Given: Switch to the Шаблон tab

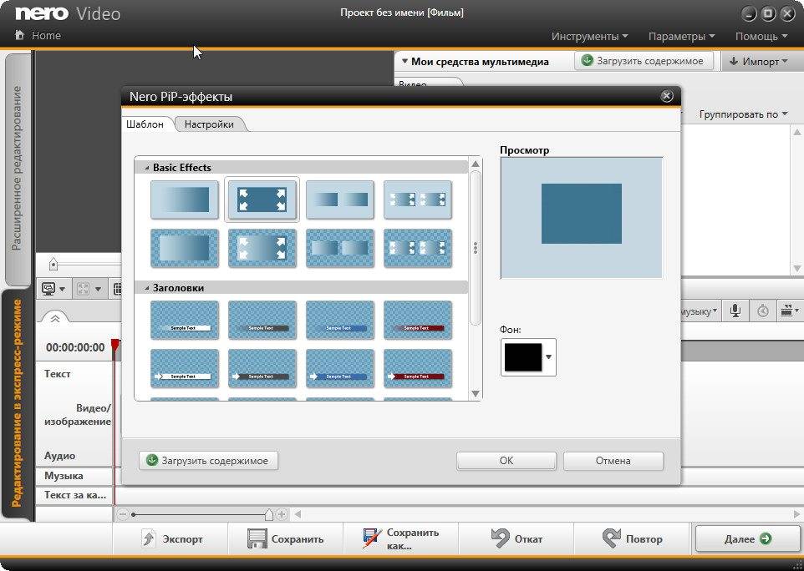Looking at the screenshot, I should (x=145, y=124).
